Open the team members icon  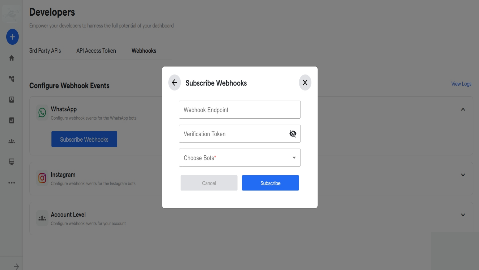[x=12, y=141]
